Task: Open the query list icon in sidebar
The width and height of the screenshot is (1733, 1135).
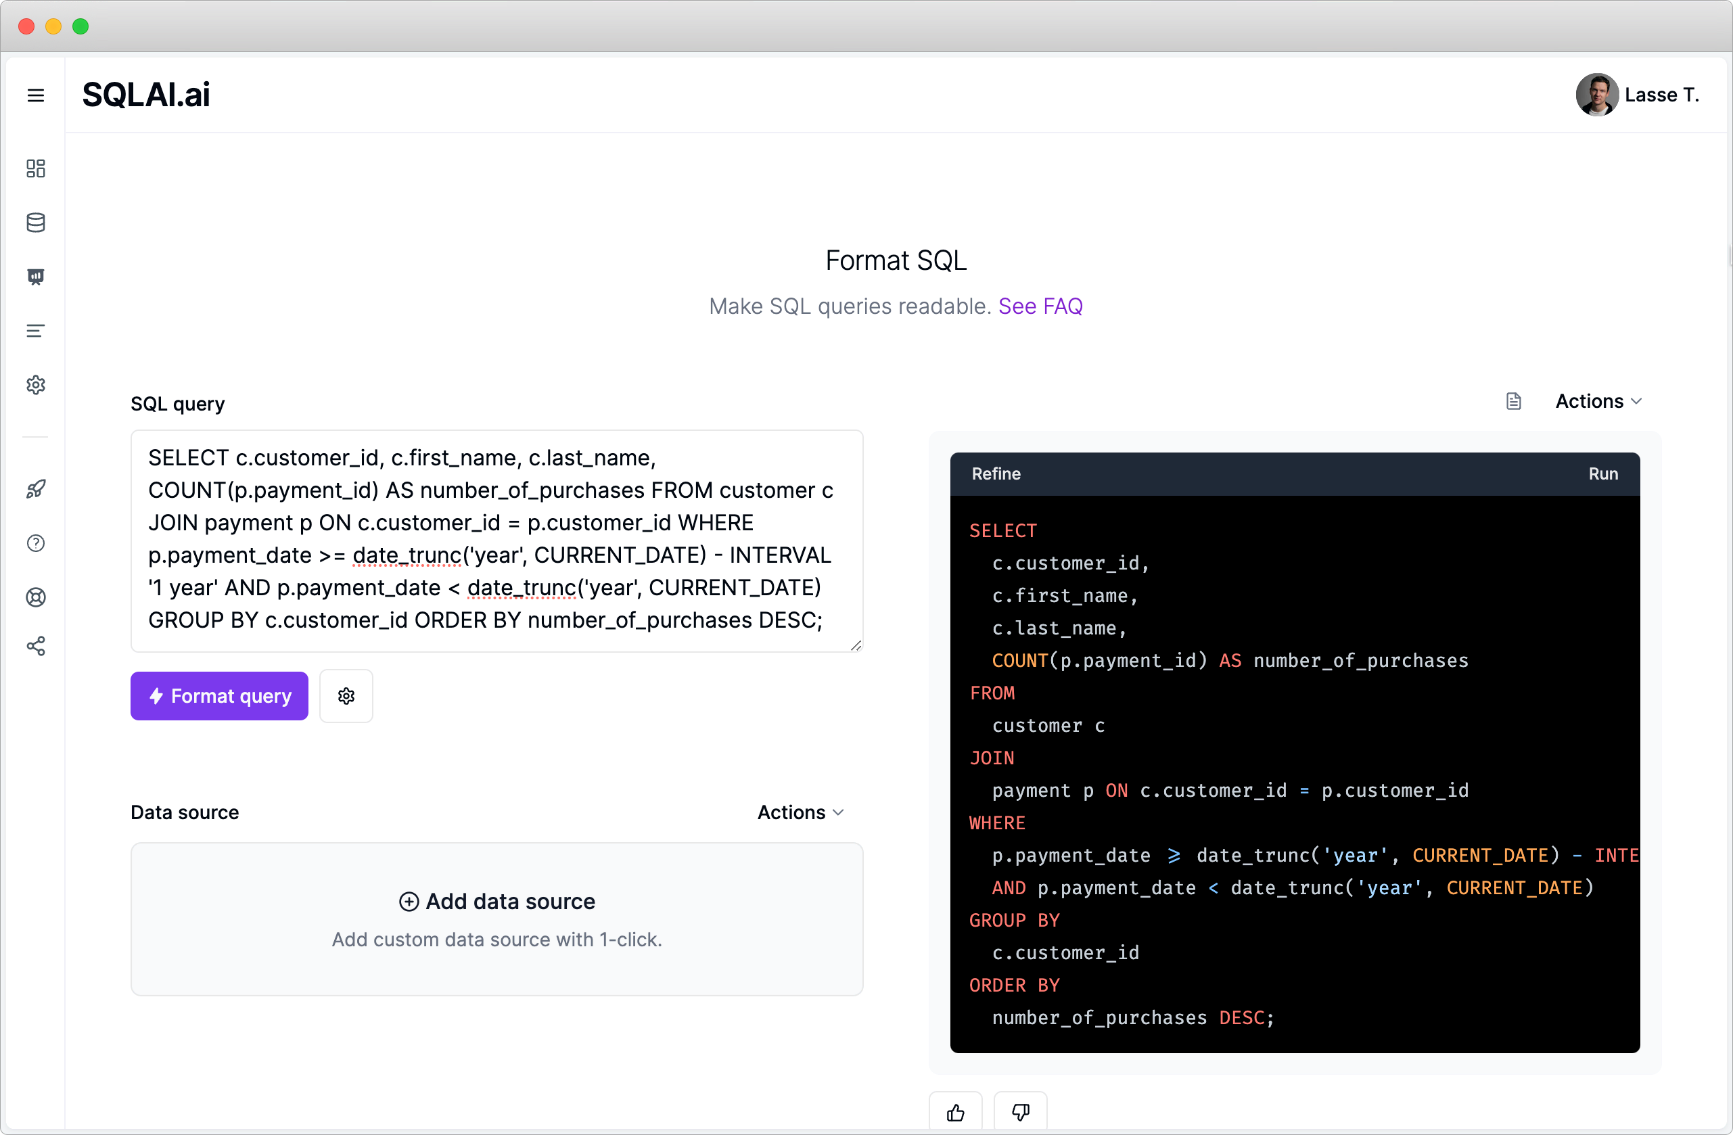Action: click(x=36, y=331)
